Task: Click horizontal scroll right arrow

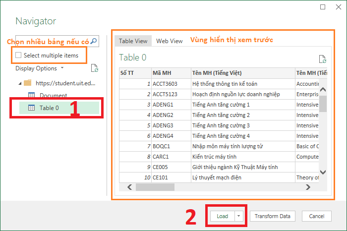Action: pyautogui.click(x=308, y=187)
